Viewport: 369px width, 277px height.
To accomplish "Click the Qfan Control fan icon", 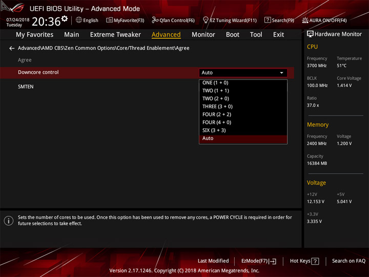I will tap(155, 20).
